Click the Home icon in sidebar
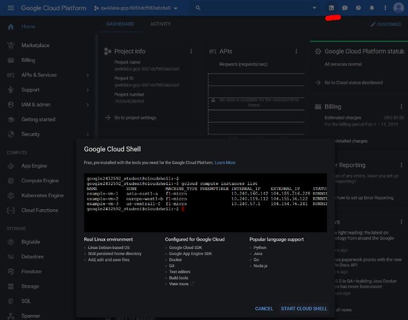The height and width of the screenshot is (320, 408). click(11, 27)
